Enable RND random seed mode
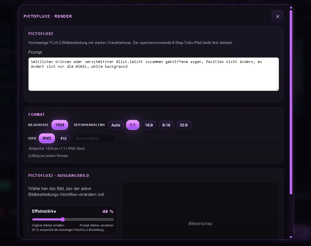311x246 pixels. point(47,139)
